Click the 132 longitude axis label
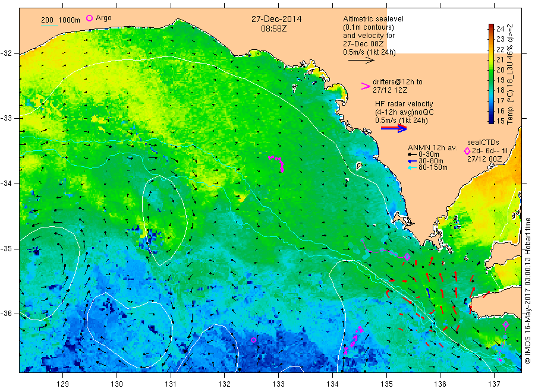The image size is (535, 392). pos(225,384)
